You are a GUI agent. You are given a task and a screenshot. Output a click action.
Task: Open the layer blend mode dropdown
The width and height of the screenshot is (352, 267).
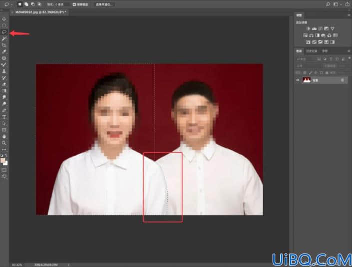pyautogui.click(x=309, y=66)
